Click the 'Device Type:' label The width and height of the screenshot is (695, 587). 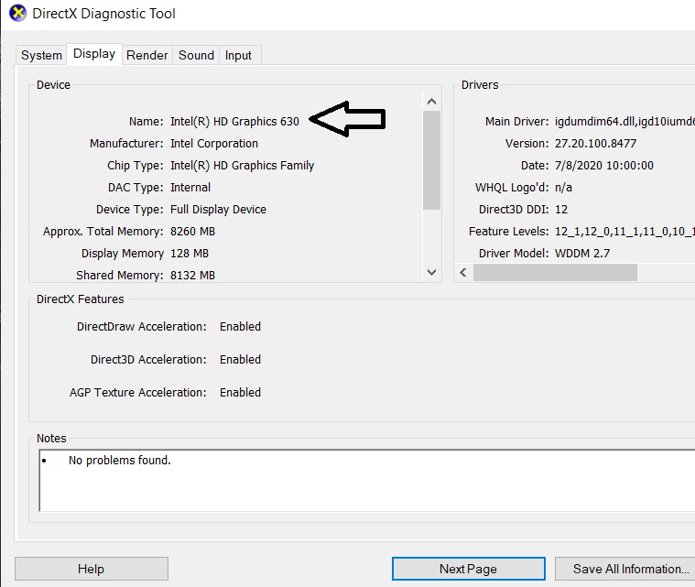(130, 210)
